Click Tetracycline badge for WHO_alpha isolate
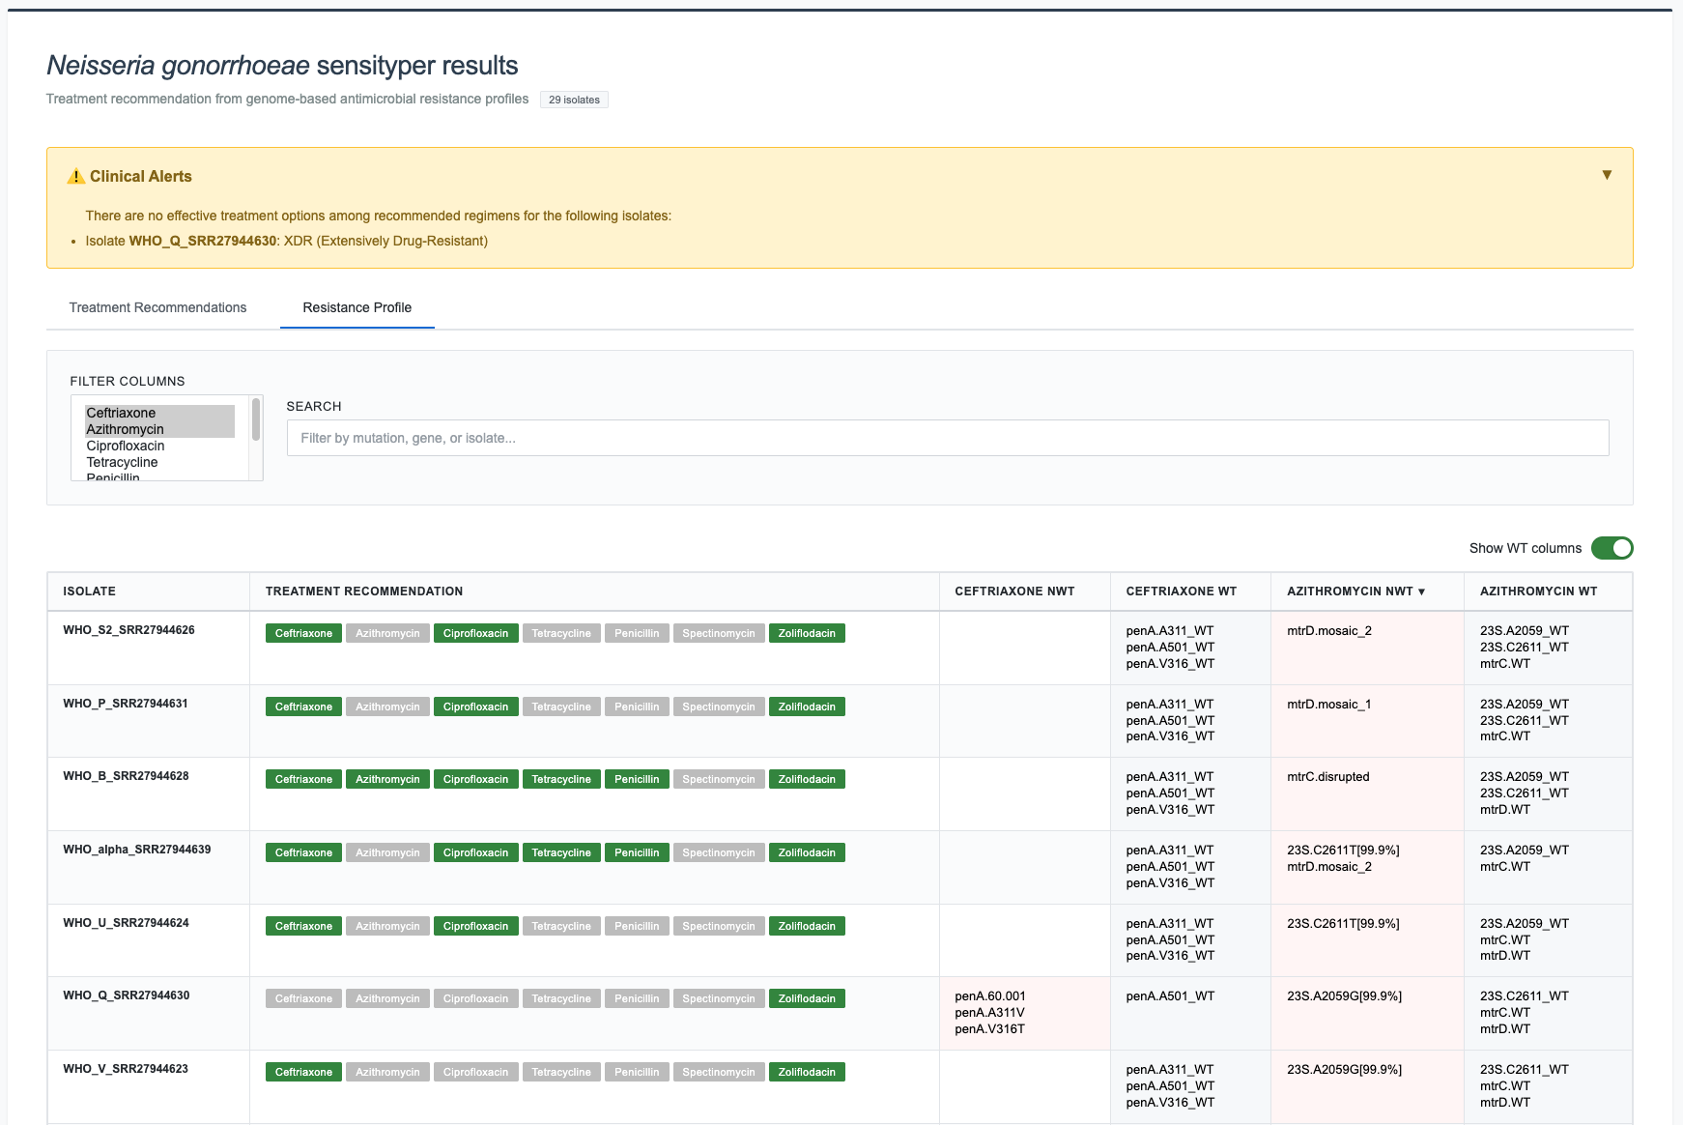Screen dimensions: 1683x1125 (x=560, y=852)
